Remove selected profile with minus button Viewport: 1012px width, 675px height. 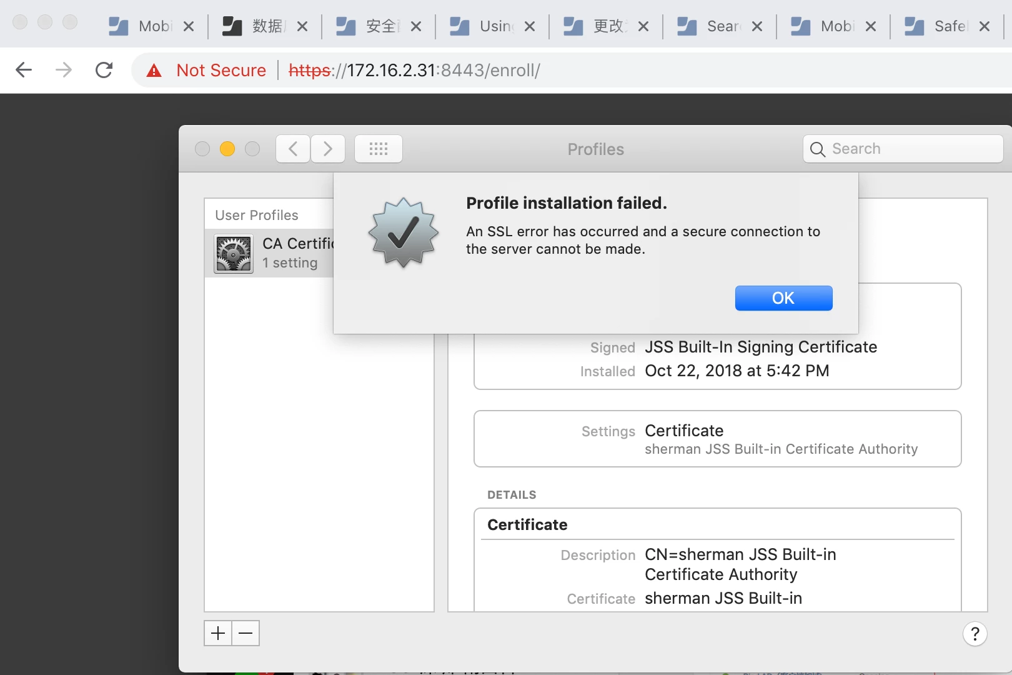(x=246, y=633)
